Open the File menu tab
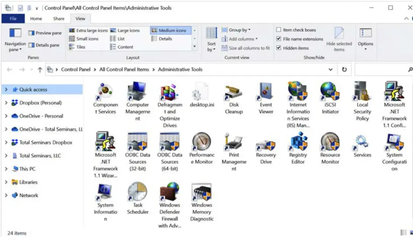Image resolution: width=413 pixels, height=237 pixels. click(13, 19)
